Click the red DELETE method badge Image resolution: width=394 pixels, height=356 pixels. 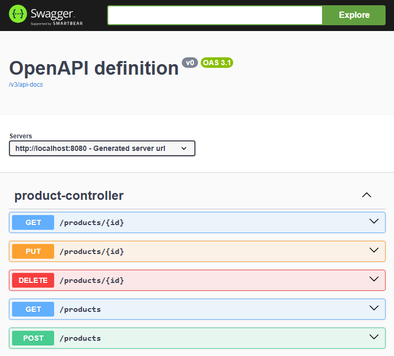33,280
